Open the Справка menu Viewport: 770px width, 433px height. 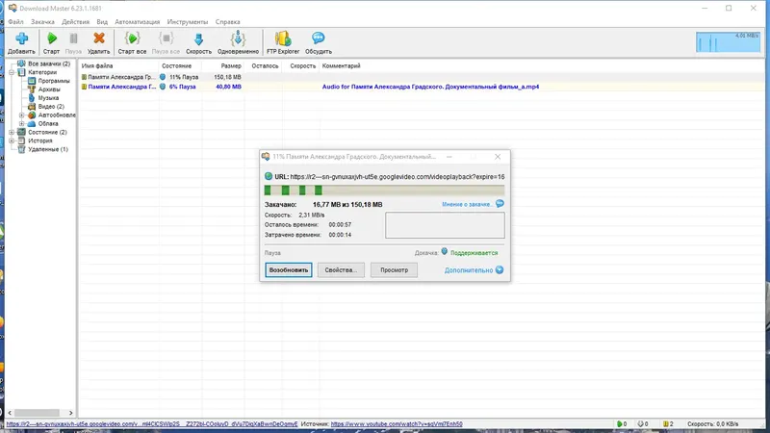[228, 21]
